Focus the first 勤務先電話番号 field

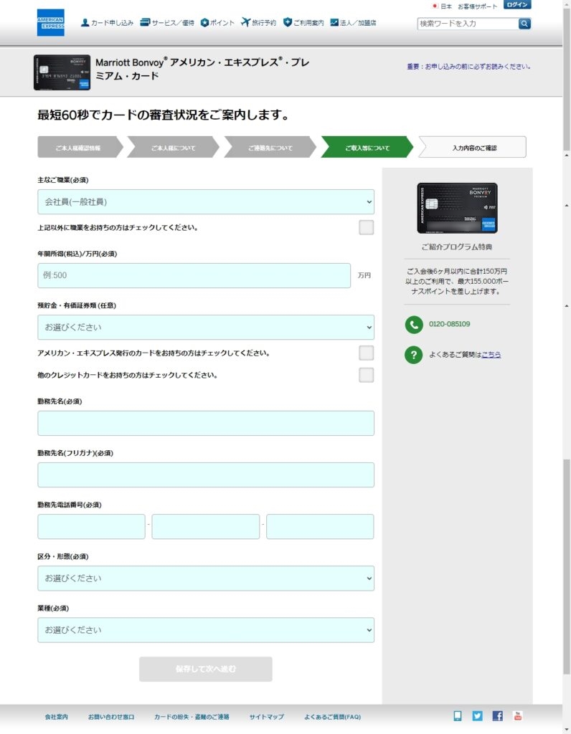(x=91, y=527)
